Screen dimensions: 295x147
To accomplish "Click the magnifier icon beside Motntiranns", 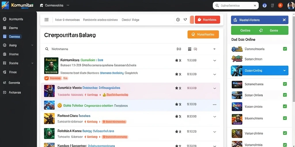I will click(47, 49).
